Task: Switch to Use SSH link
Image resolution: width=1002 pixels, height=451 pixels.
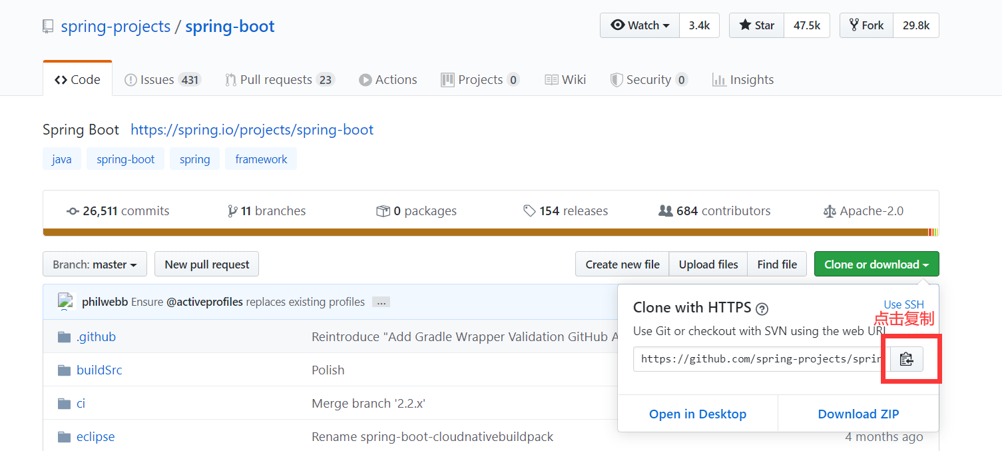Action: [903, 305]
